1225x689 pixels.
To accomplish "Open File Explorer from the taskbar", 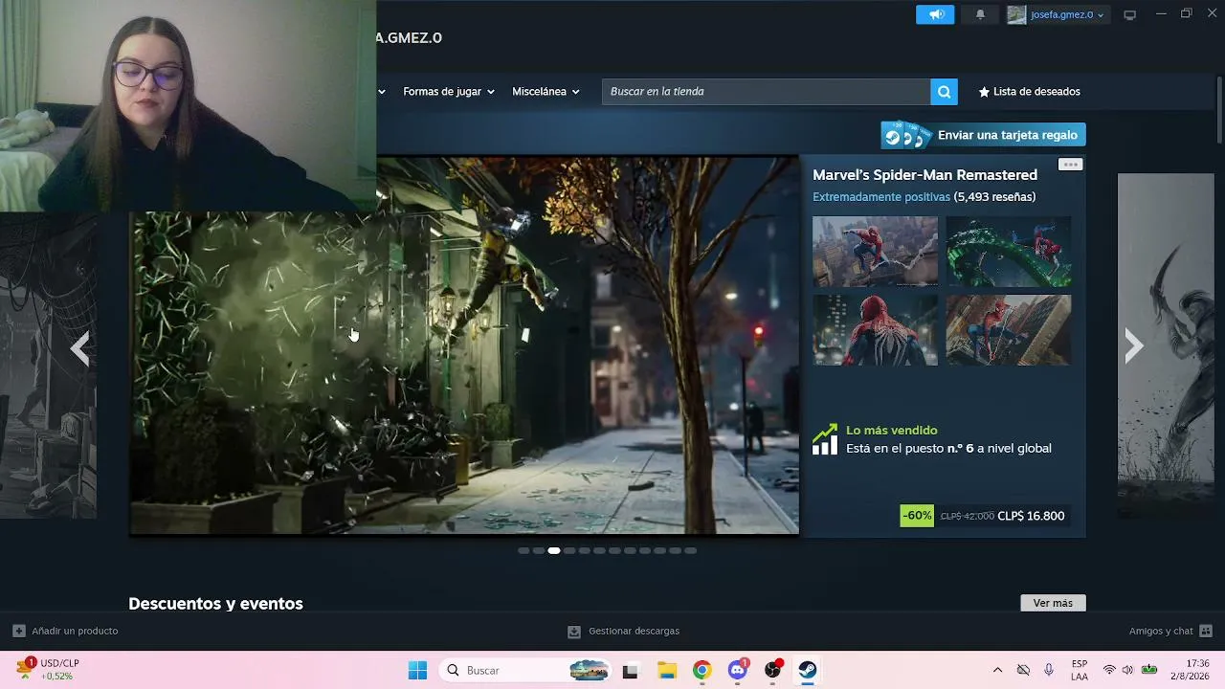I will (666, 670).
